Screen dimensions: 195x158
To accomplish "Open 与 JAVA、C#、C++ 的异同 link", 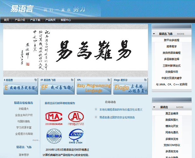I will [172, 84].
